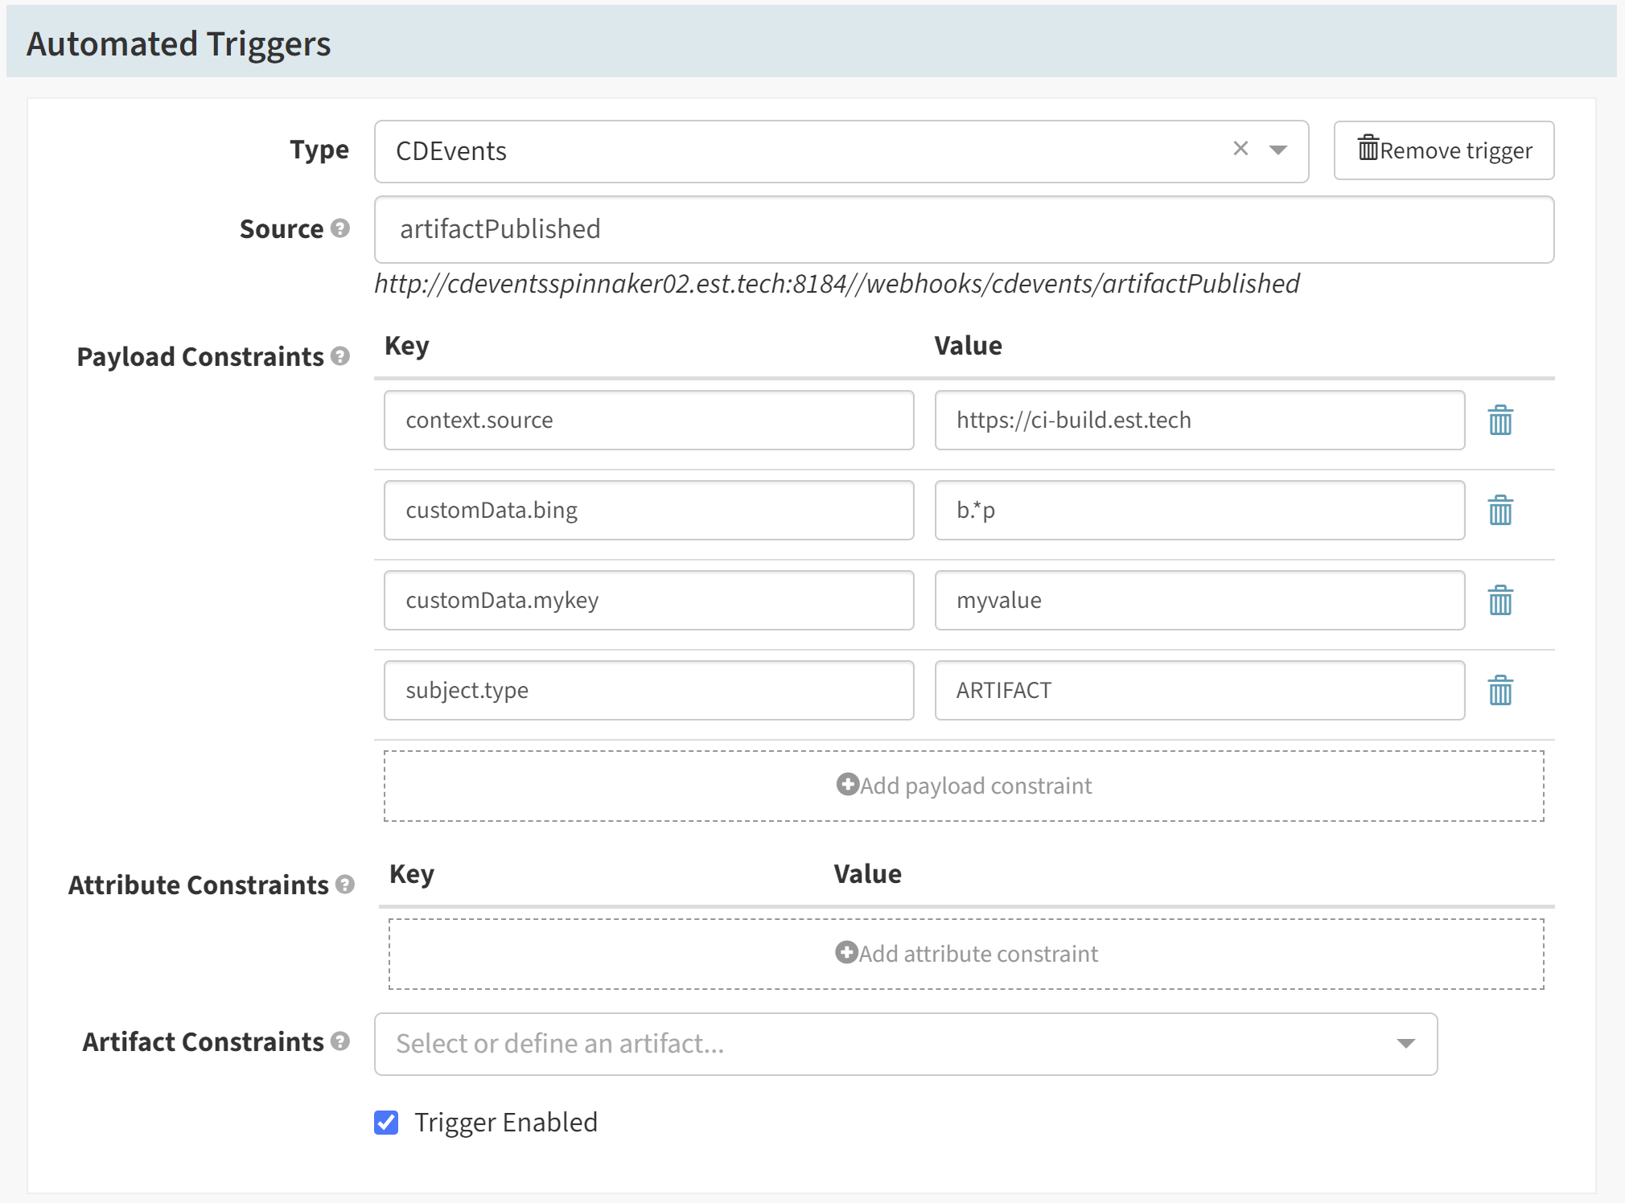Edit the artifactPublished source field
Image resolution: width=1625 pixels, height=1203 pixels.
coord(964,230)
